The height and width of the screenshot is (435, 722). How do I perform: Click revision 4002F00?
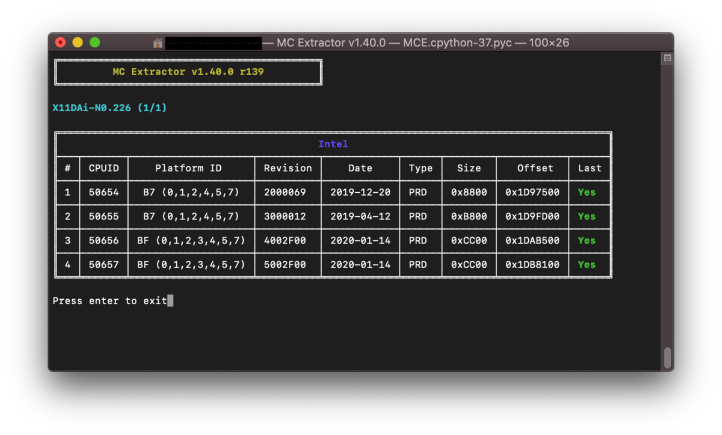click(285, 240)
